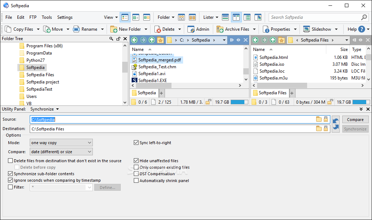Click the Help question mark icon
372x220 pixels.
[361, 29]
